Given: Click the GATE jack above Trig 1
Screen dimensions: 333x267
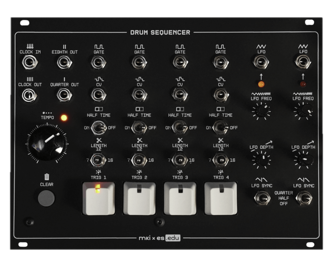Looking at the screenshot, I should point(98,62).
